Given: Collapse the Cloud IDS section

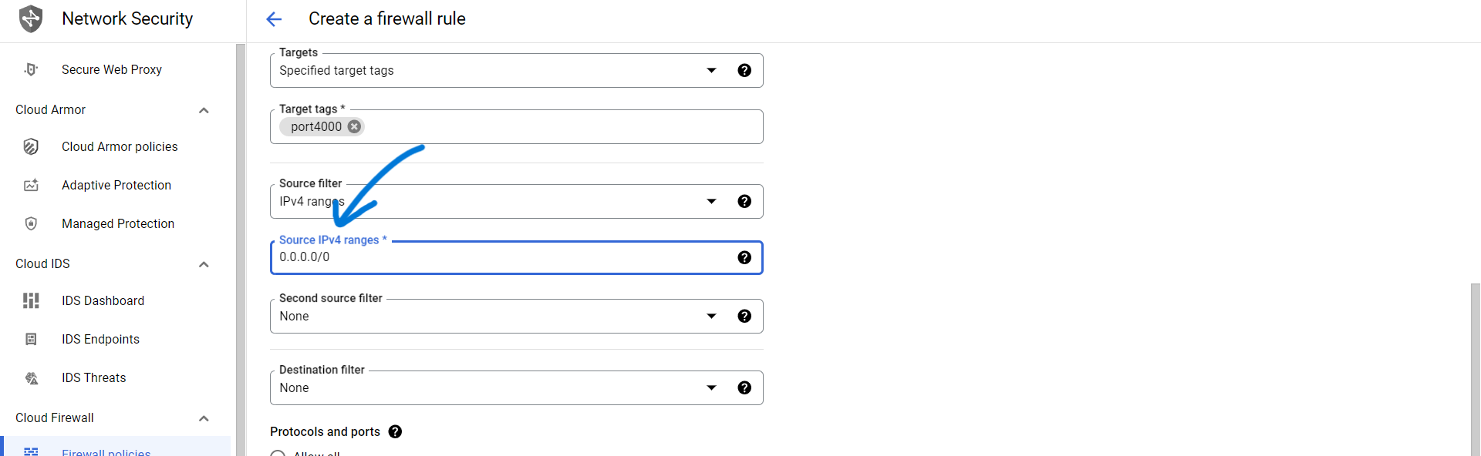Looking at the screenshot, I should 204,264.
